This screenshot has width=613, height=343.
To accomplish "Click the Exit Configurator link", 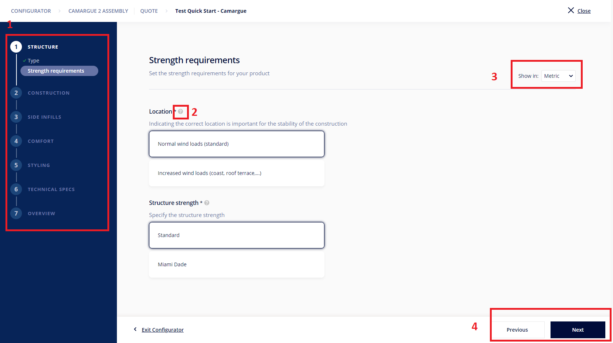I will tap(163, 330).
